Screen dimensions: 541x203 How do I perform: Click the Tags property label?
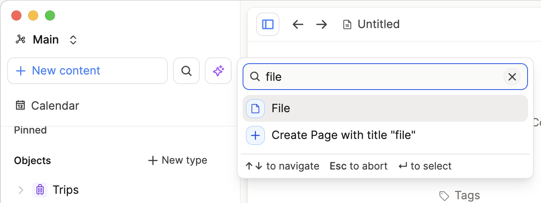pos(467,195)
